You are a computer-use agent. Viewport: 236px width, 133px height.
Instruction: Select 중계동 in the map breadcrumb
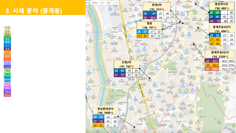[109, 3]
